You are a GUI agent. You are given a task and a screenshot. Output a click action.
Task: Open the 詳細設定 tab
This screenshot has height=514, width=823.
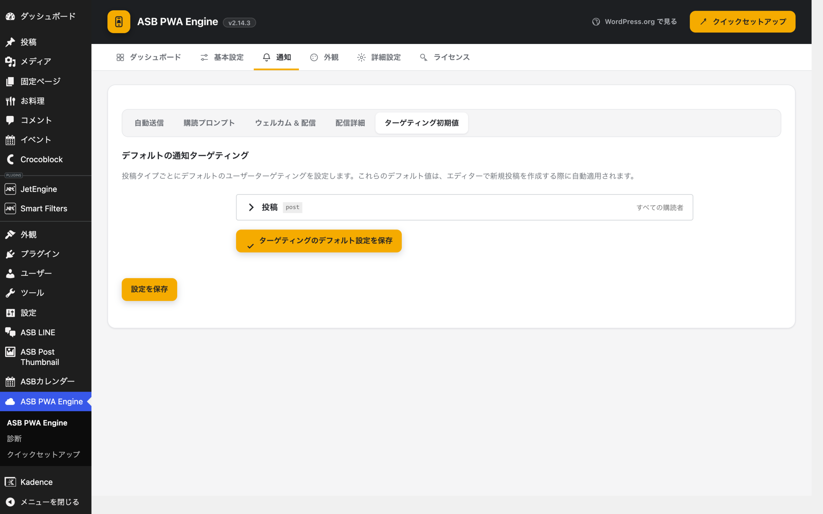coord(379,57)
